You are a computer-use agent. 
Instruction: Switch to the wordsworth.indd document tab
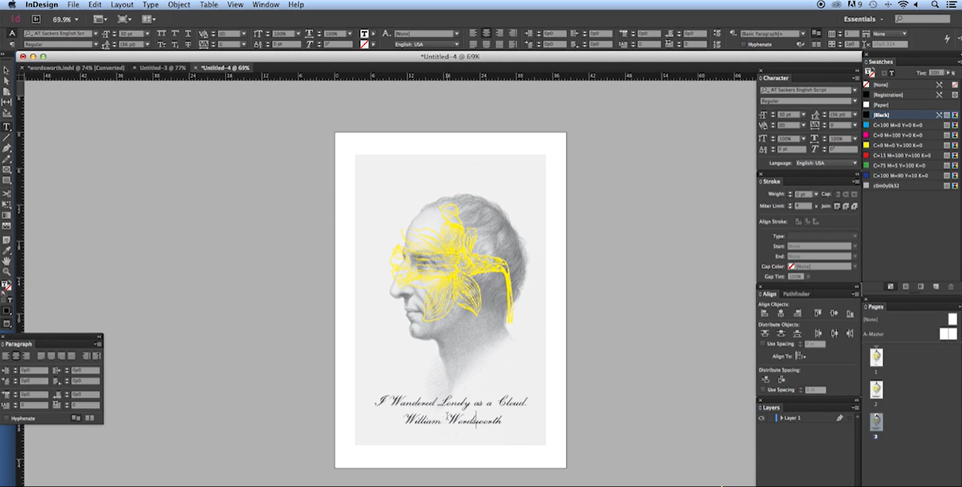(x=76, y=67)
